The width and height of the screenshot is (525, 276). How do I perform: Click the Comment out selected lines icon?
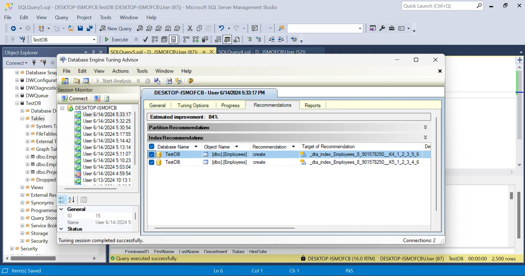(249, 40)
